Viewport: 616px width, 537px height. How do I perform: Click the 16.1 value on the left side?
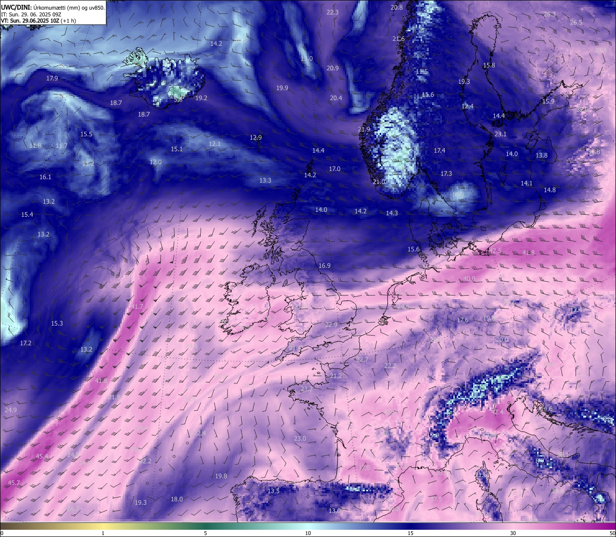pyautogui.click(x=45, y=177)
